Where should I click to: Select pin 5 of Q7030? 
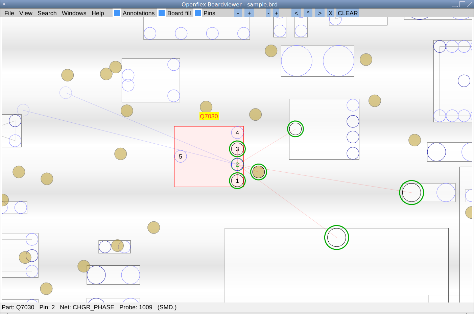[x=181, y=156]
